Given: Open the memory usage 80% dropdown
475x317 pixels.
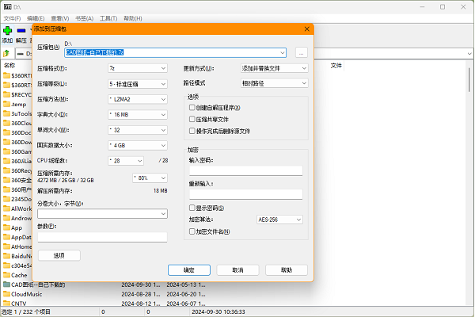Looking at the screenshot, I should pos(150,178).
